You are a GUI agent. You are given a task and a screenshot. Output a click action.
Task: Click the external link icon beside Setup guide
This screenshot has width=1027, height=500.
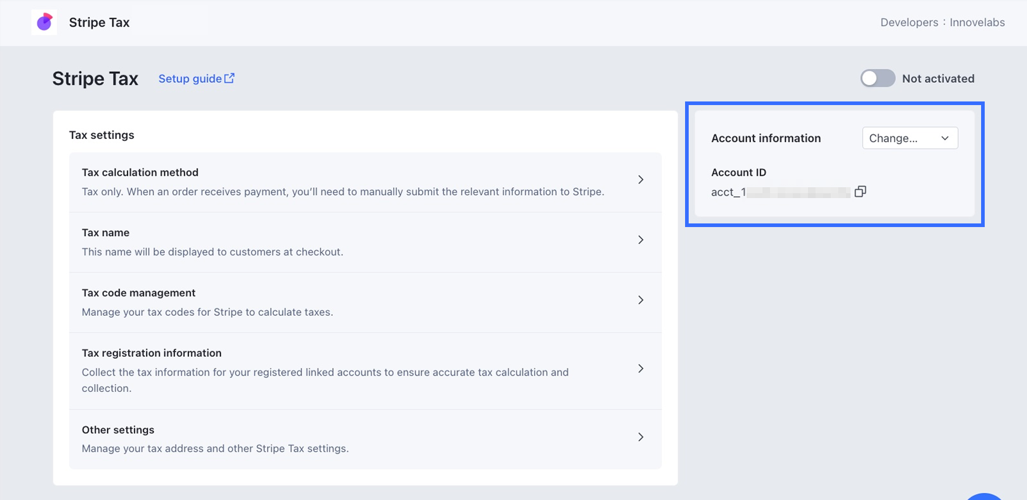[x=230, y=79]
